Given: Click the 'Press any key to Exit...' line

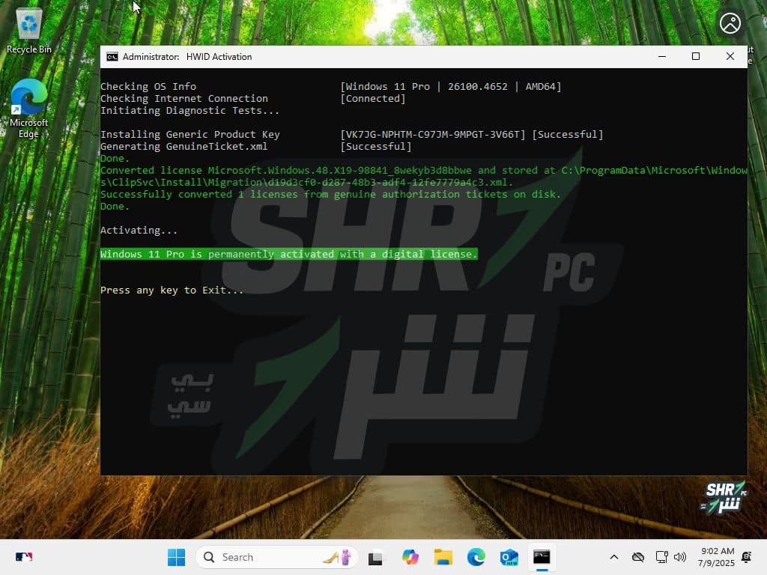Looking at the screenshot, I should pos(172,290).
